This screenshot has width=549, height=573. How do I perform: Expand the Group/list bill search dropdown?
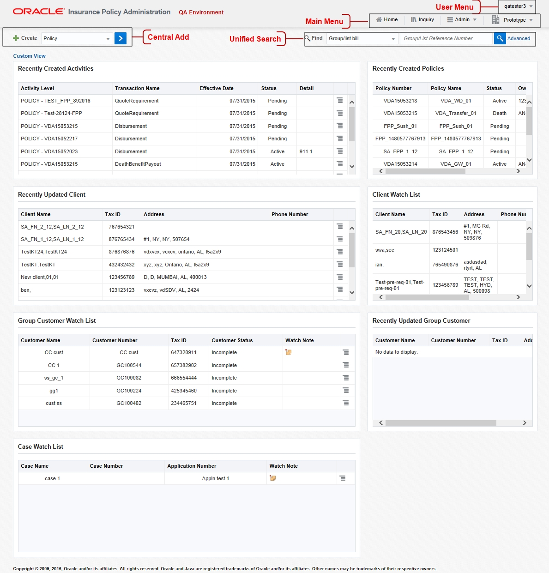point(393,39)
